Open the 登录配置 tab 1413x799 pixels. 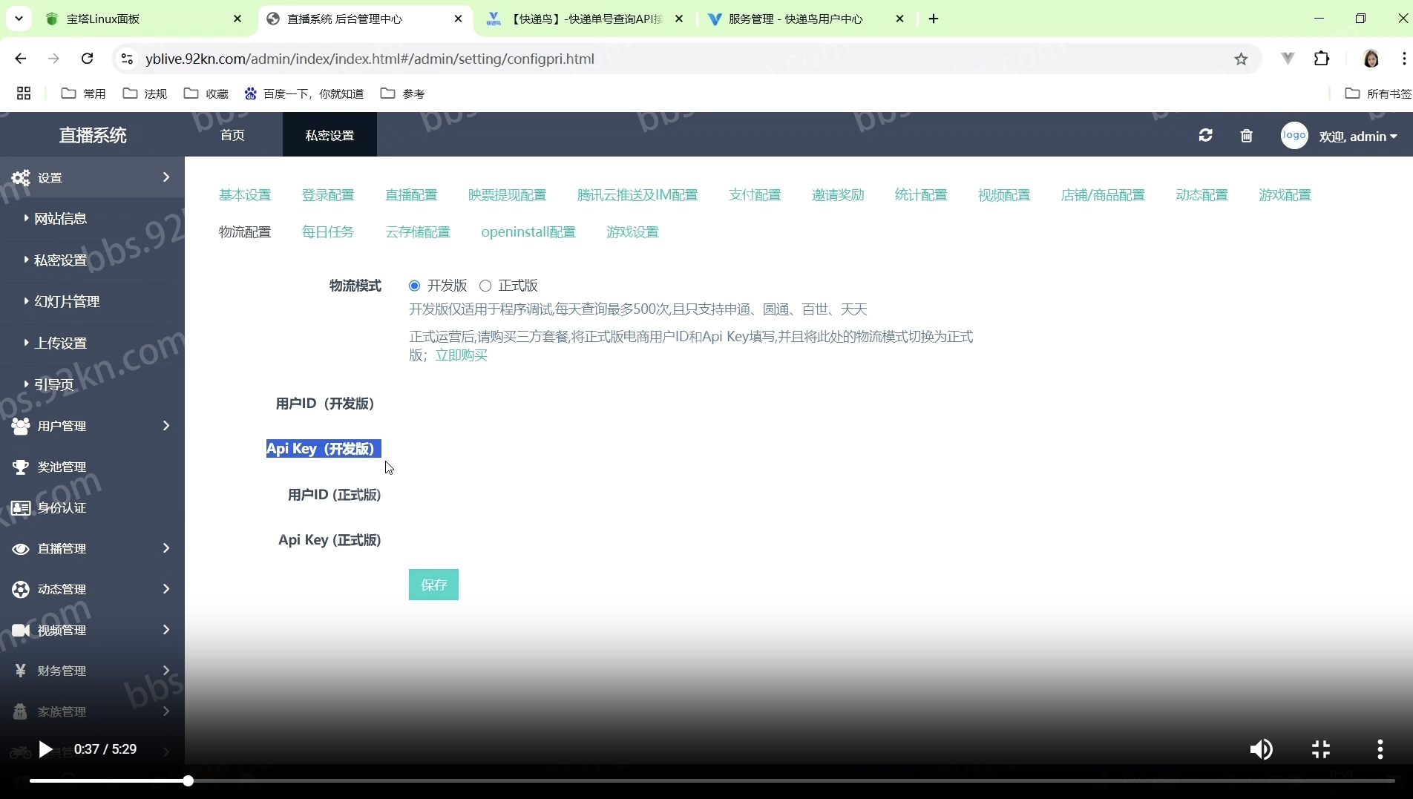pyautogui.click(x=328, y=195)
